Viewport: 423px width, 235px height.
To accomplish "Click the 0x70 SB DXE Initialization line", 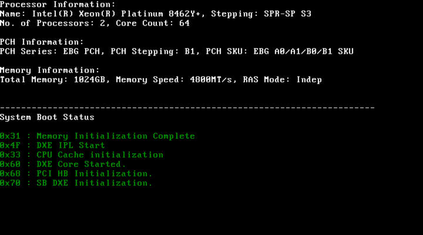I will (76, 183).
